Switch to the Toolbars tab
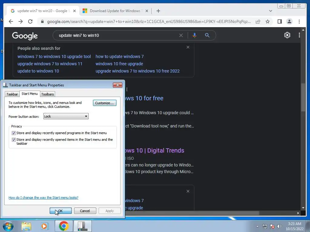The image size is (310, 232). [x=48, y=94]
